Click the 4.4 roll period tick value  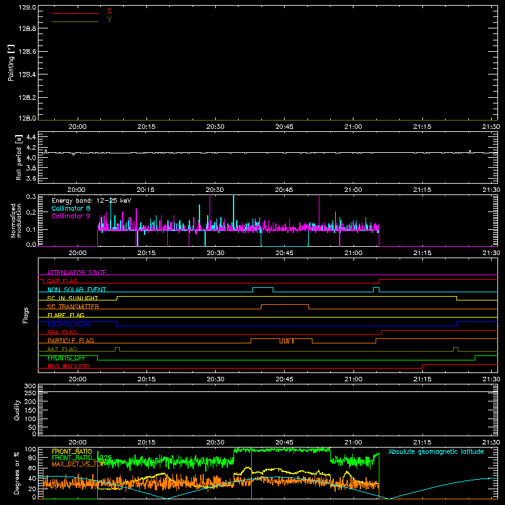pos(31,137)
